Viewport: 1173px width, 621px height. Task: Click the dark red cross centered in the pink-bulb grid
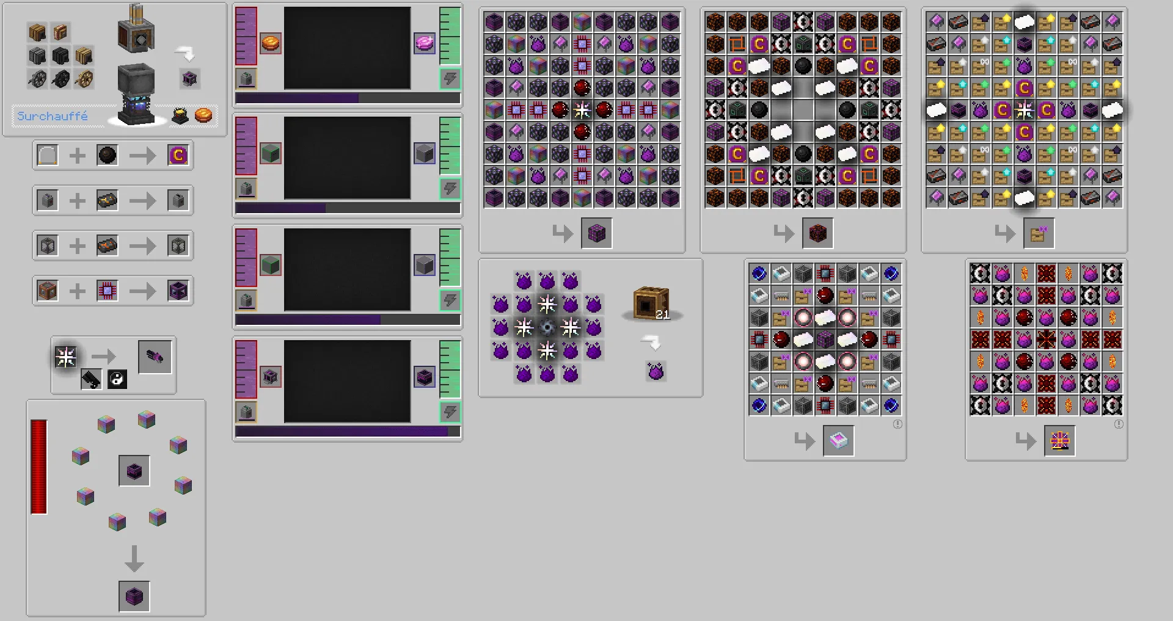(x=1046, y=340)
